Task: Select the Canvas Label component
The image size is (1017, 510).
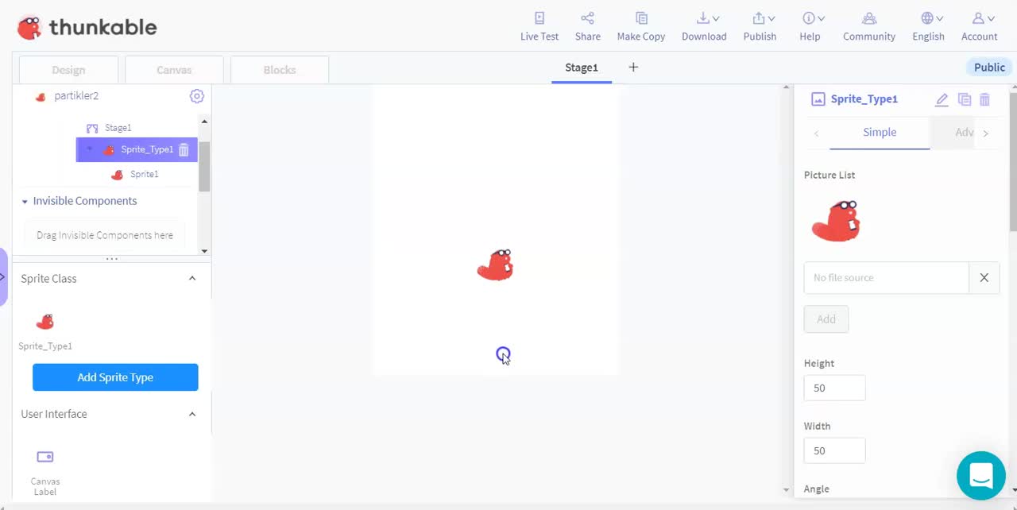Action: coord(45,472)
